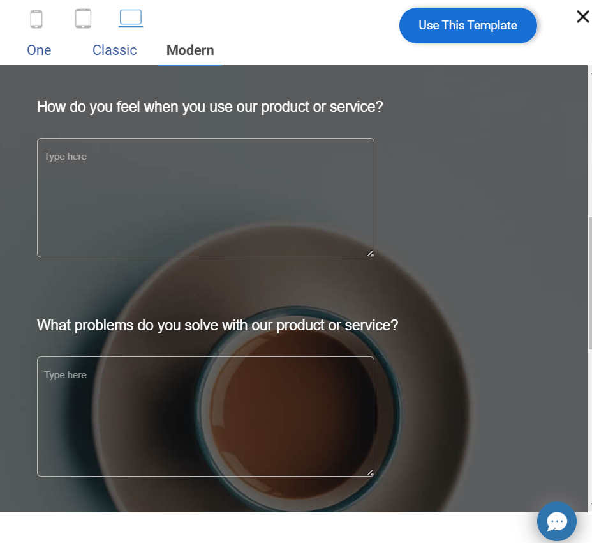This screenshot has height=543, width=592.
Task: Focus the feelings question text area
Action: 205,198
